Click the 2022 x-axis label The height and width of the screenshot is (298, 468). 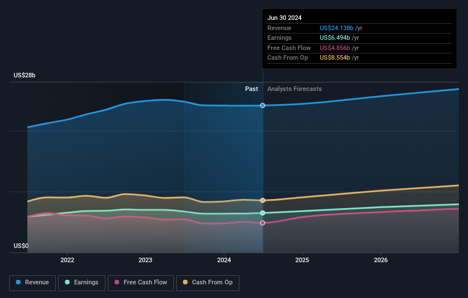point(67,260)
